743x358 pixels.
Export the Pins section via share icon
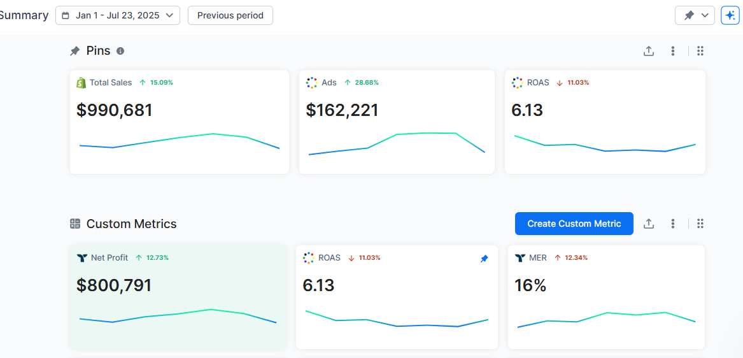point(649,51)
